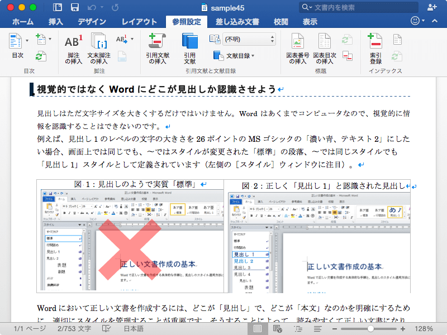Screen dimensions: 447x335
Task: Switch to the レイアウト tab
Action: pyautogui.click(x=139, y=22)
